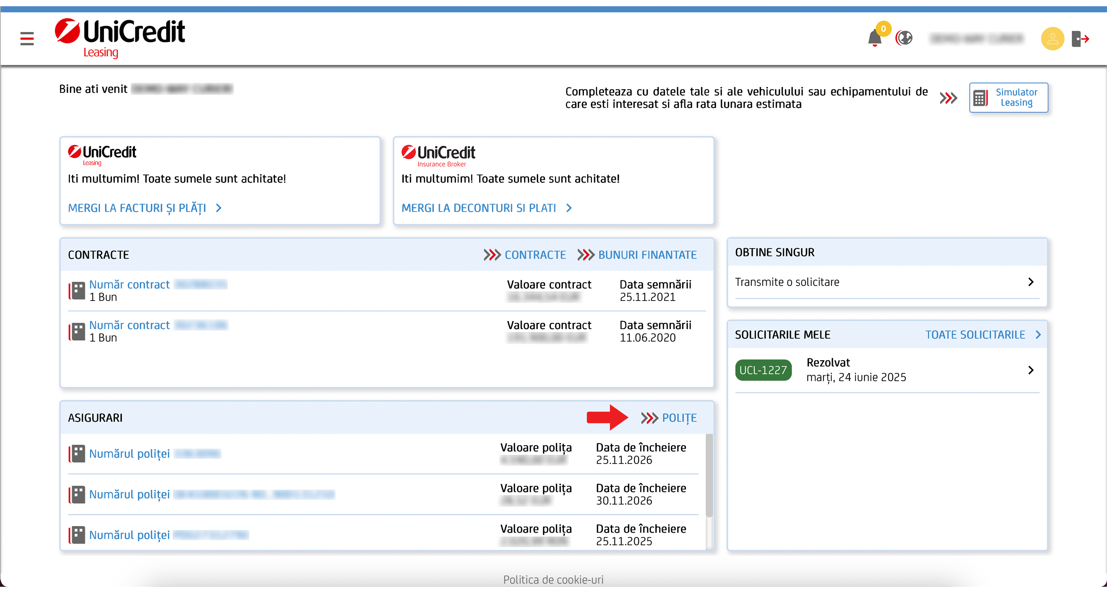
Task: Go to MERGI LA DECONTURI SI PLATI
Action: coord(478,208)
